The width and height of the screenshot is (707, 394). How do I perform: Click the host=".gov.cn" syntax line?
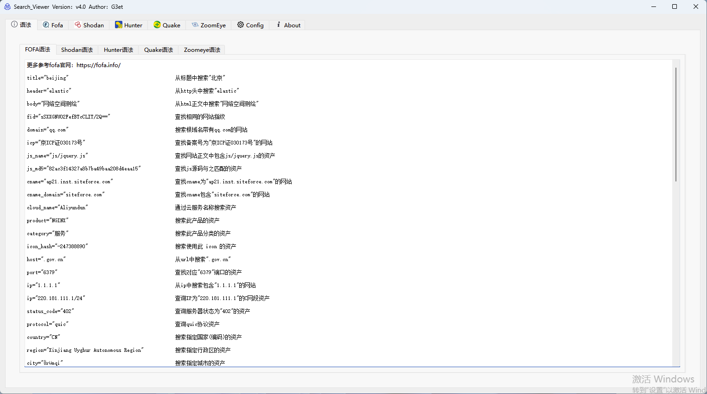pyautogui.click(x=46, y=260)
